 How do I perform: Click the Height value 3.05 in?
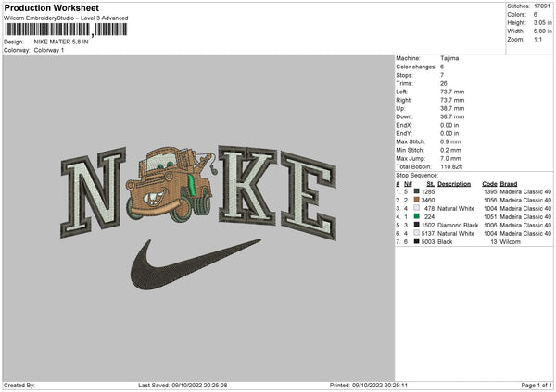[x=542, y=22]
